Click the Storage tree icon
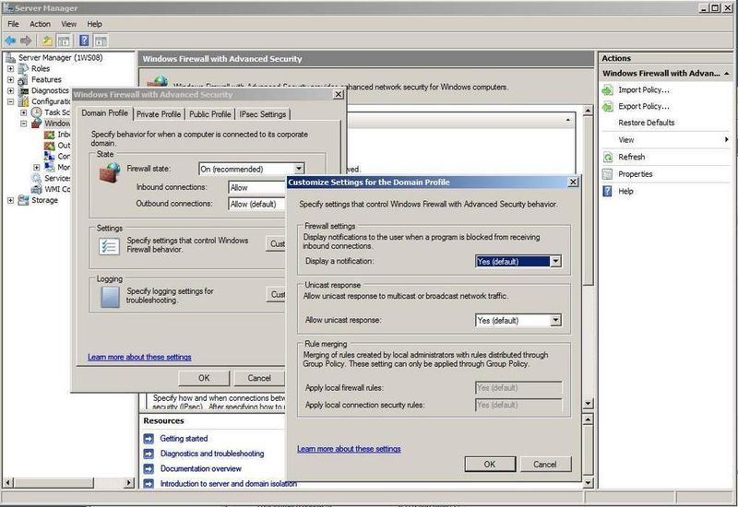Viewport: 738px width, 507px height. pos(23,200)
